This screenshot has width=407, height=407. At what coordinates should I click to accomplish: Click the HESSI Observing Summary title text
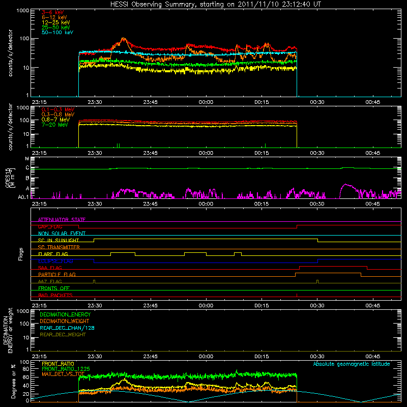click(216, 4)
